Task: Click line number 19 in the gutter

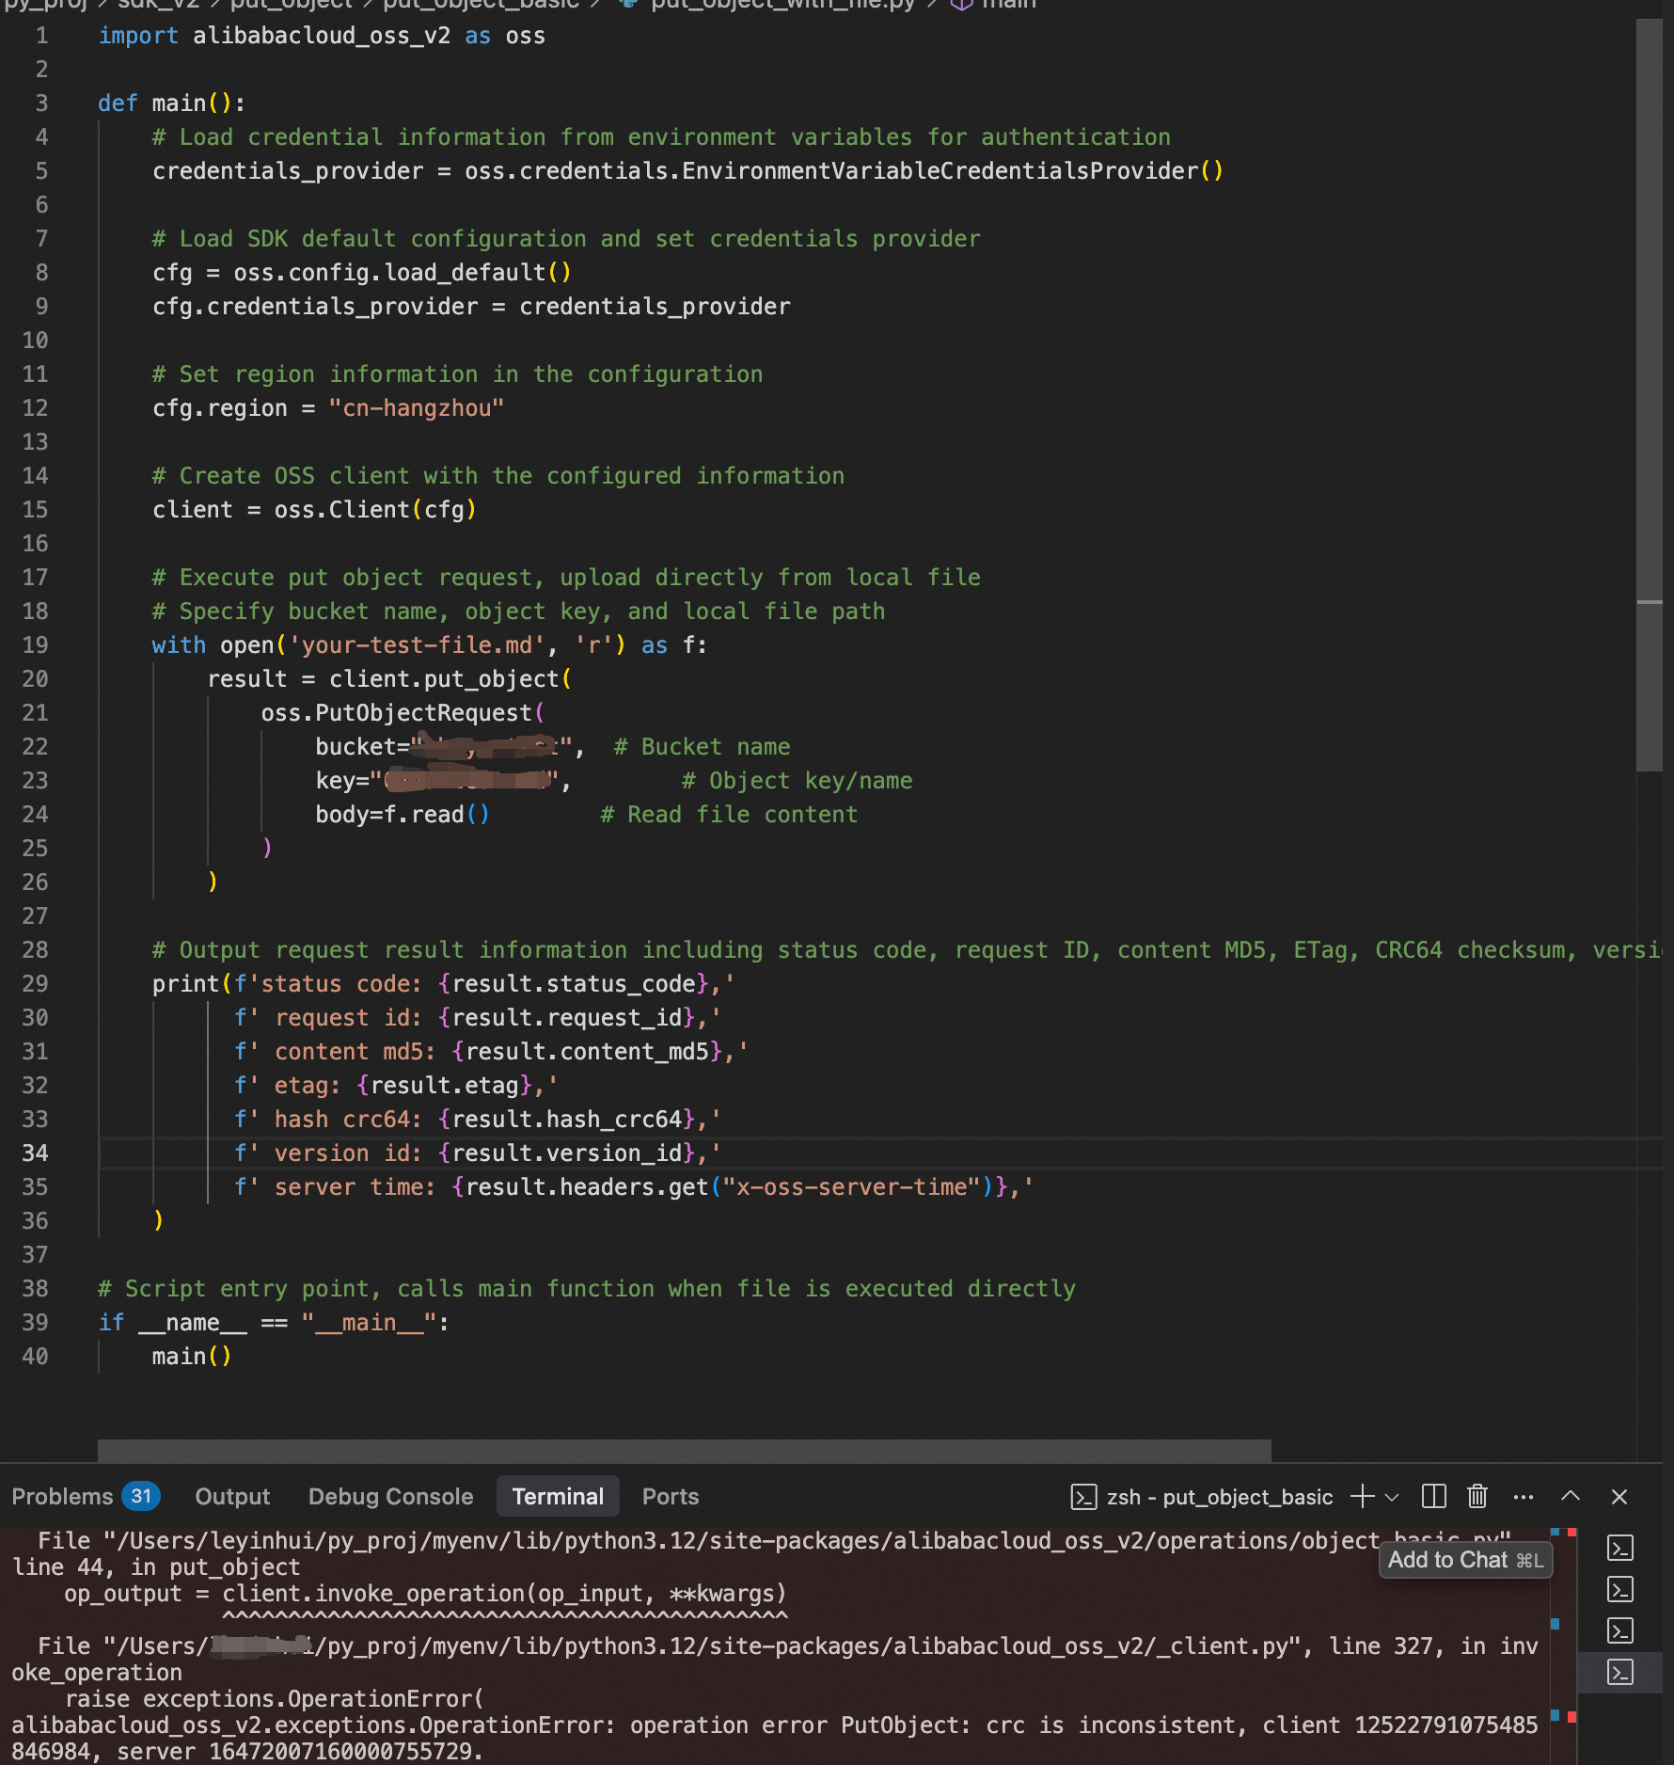Action: click(x=35, y=645)
